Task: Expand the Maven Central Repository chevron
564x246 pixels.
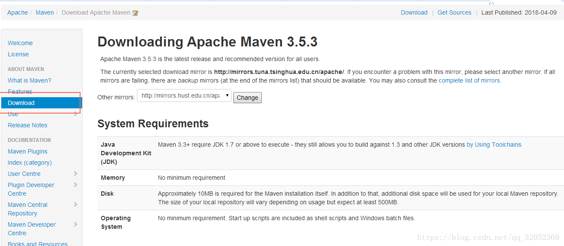Action: 75,205
